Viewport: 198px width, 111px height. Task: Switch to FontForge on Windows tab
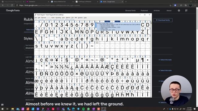(87, 2)
